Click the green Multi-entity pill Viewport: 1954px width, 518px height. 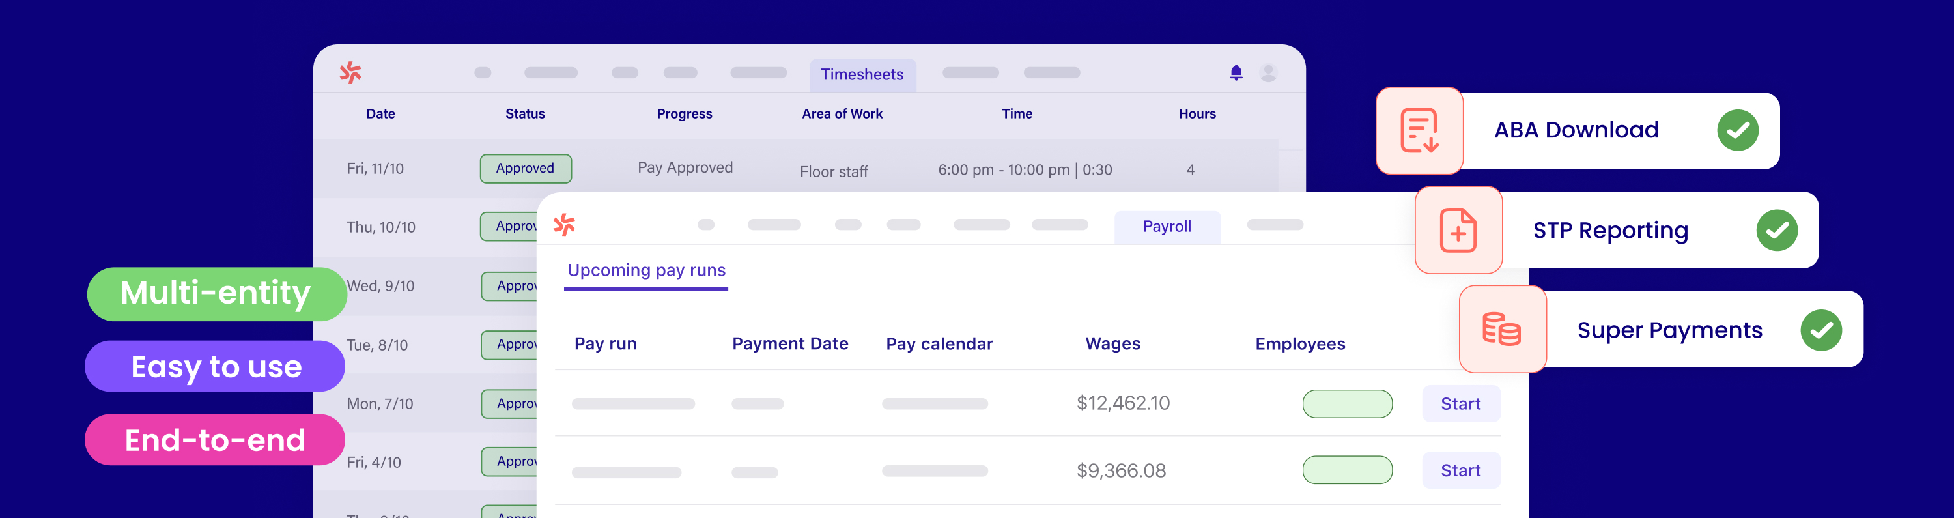point(216,293)
